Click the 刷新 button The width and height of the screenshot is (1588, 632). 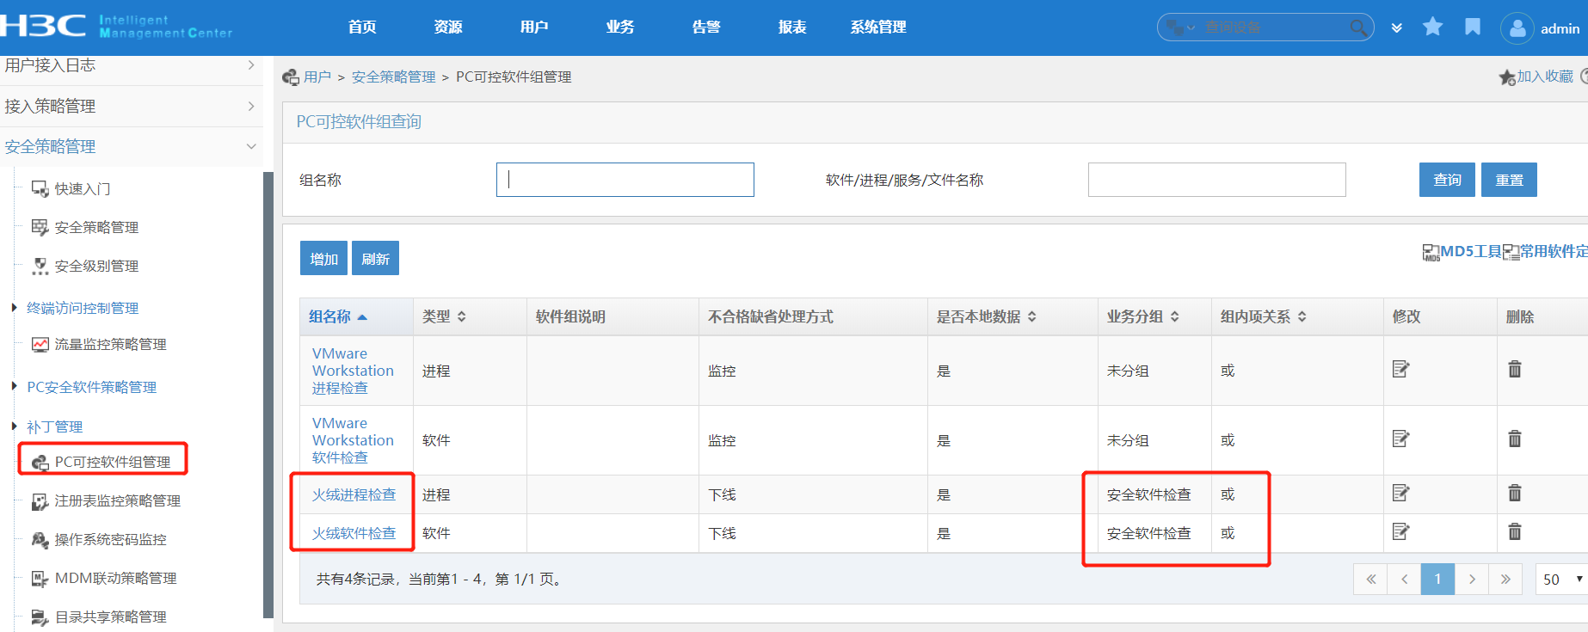375,258
